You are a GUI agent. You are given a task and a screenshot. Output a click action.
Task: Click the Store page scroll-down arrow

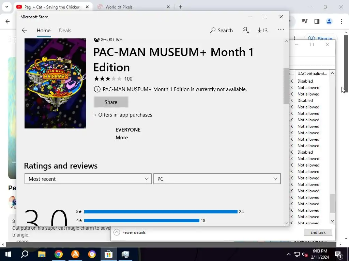coord(286,223)
